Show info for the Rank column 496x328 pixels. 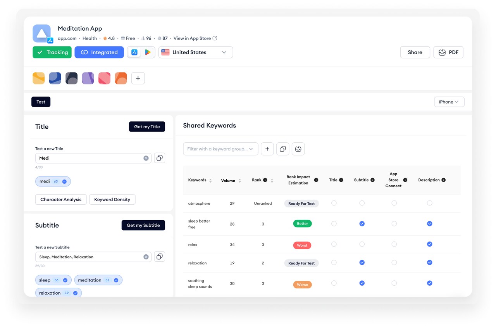[265, 180]
